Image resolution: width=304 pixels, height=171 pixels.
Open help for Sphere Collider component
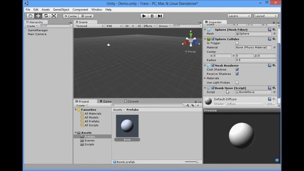(x=269, y=39)
